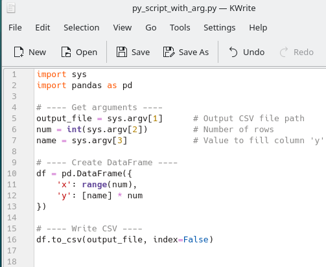Click the Save floppy disk icon
Image resolution: width=326 pixels, height=267 pixels.
pyautogui.click(x=122, y=52)
